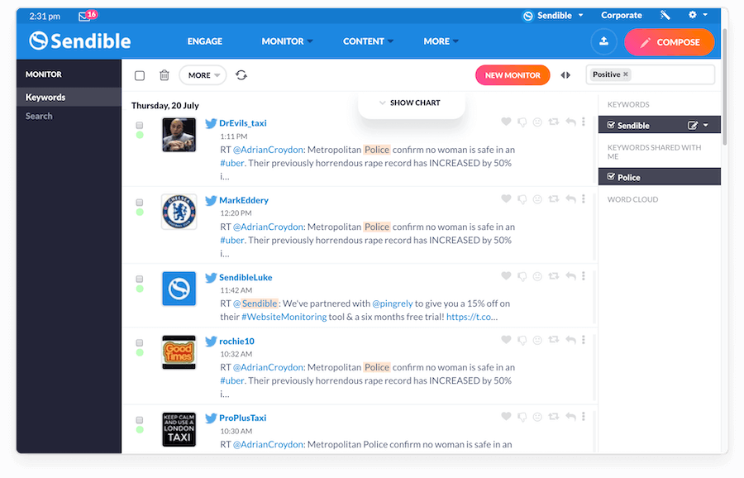This screenshot has width=744, height=478.
Task: Thumbs-down SendibleLuke's tweet
Action: pos(522,276)
